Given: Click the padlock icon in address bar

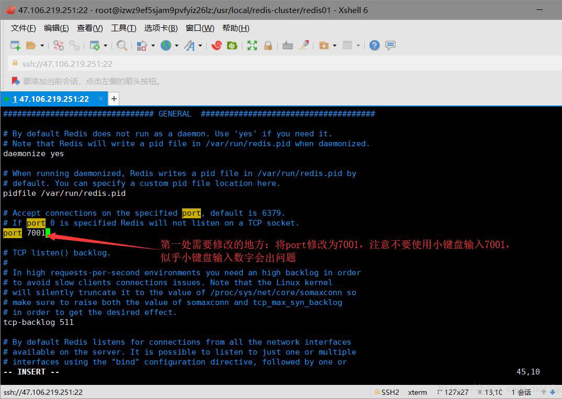Looking at the screenshot, I should click(15, 63).
